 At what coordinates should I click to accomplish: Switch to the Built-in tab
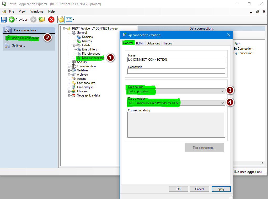[140, 43]
